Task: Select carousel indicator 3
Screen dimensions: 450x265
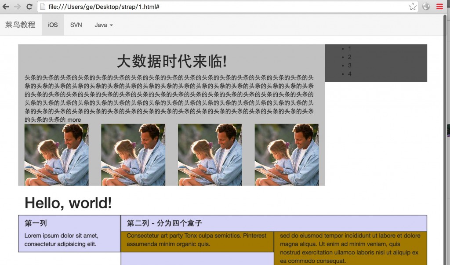Action: tap(349, 65)
